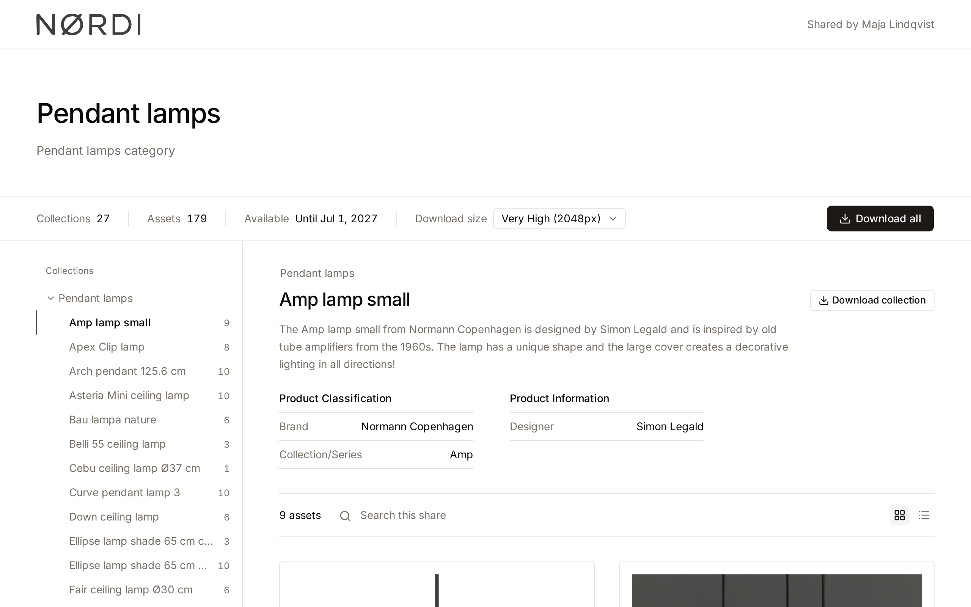Click the Assets 179 counter

click(177, 219)
